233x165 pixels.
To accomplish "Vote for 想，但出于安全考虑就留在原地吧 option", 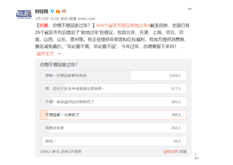I will (113, 88).
